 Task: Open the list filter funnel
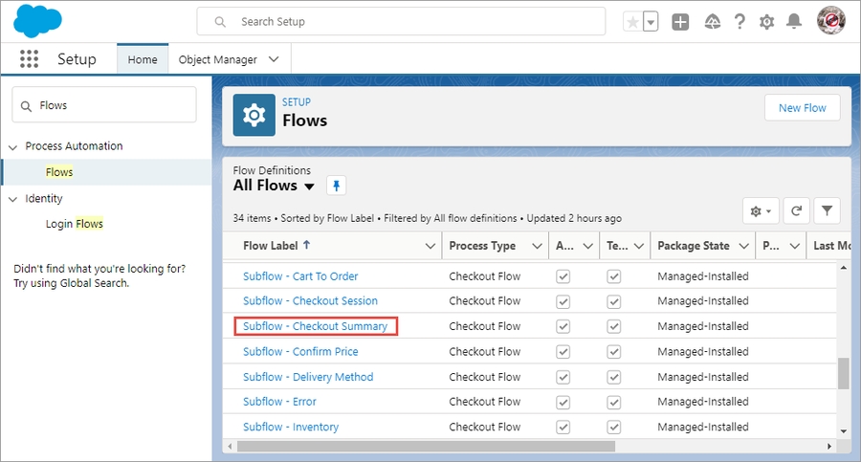point(826,210)
